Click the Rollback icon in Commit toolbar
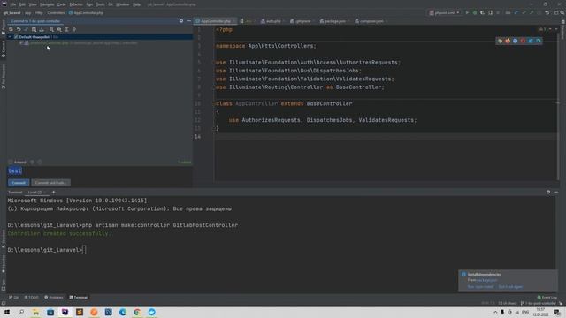 point(19,29)
